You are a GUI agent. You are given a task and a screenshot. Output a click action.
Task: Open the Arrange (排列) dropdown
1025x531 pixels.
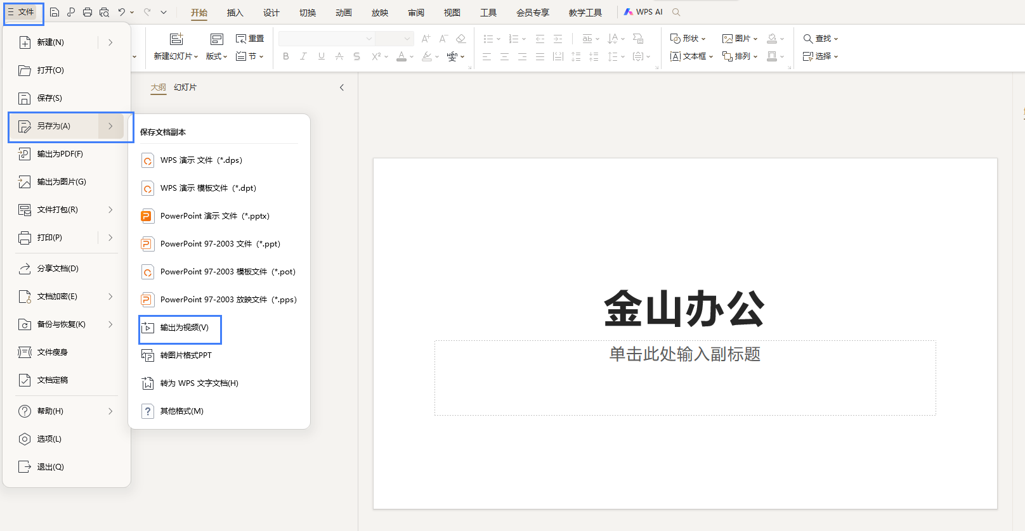point(740,56)
